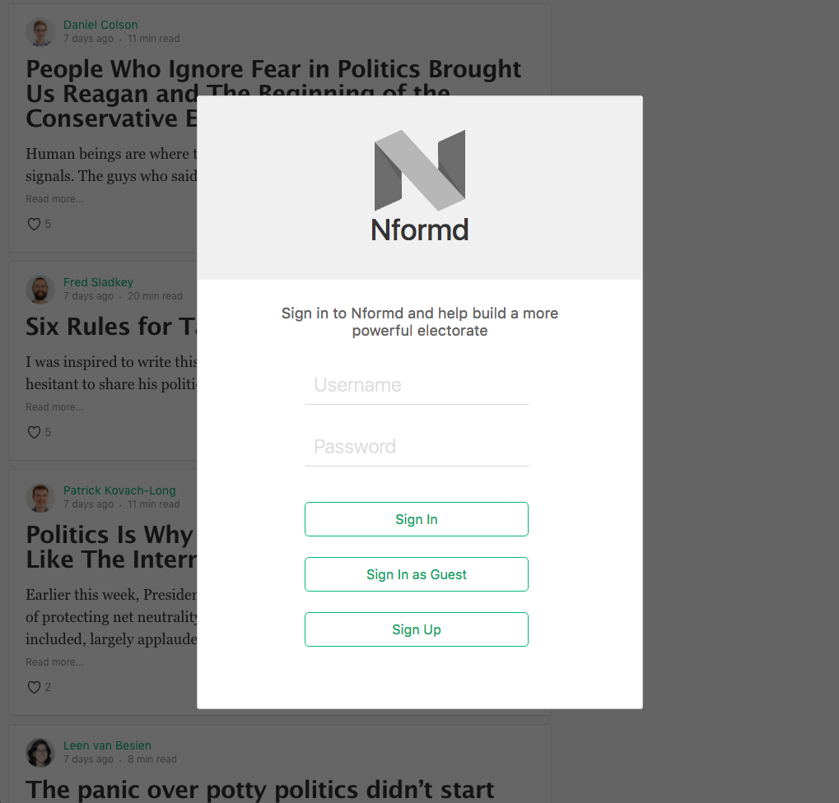Like Patrick Kovach-Long's article with the heart icon

35,687
